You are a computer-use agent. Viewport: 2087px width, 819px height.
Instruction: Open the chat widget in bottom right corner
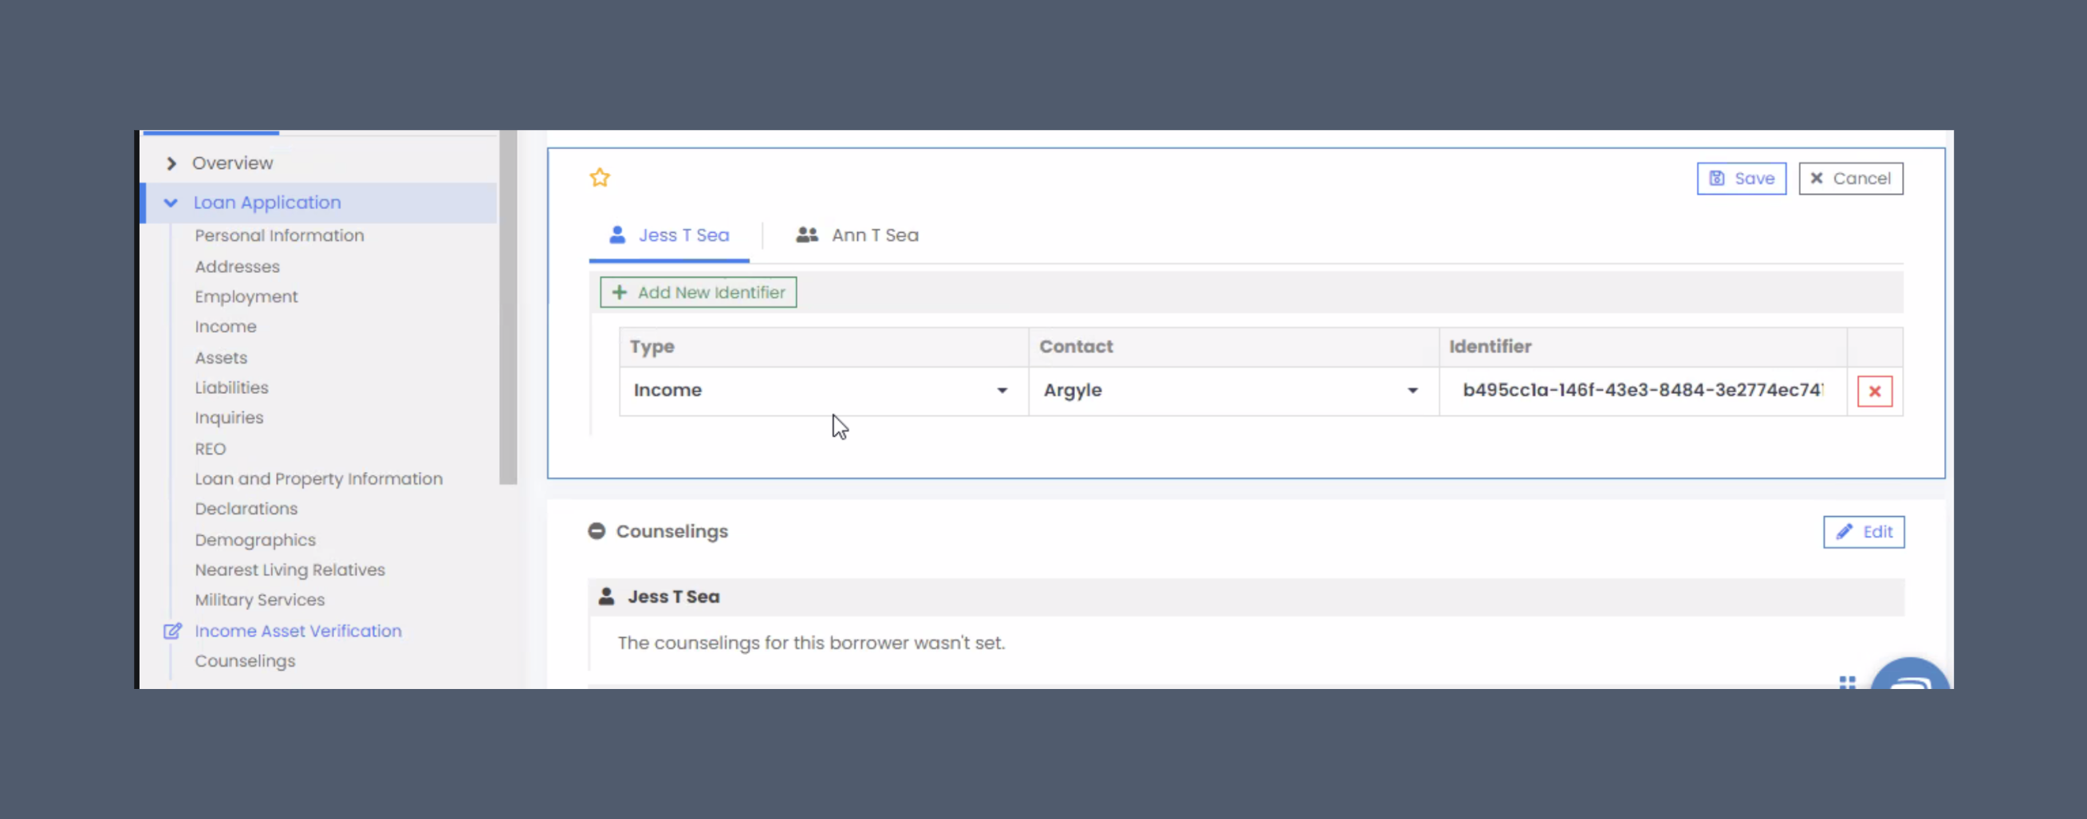click(1912, 684)
